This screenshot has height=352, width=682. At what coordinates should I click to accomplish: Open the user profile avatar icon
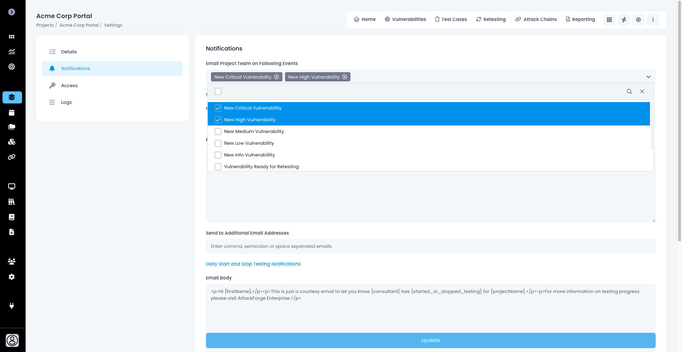click(x=12, y=340)
